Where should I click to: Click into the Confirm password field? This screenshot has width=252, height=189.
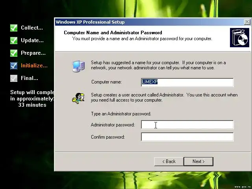pyautogui.click(x=187, y=137)
